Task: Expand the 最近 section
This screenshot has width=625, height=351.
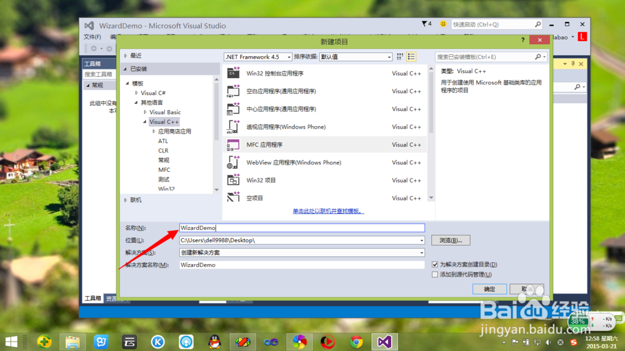Action: 126,56
